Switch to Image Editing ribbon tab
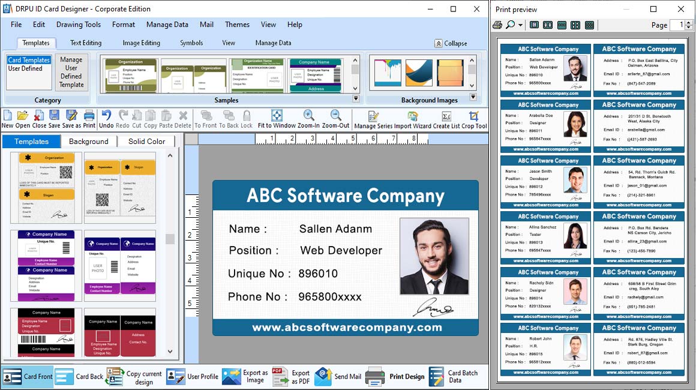 click(141, 43)
